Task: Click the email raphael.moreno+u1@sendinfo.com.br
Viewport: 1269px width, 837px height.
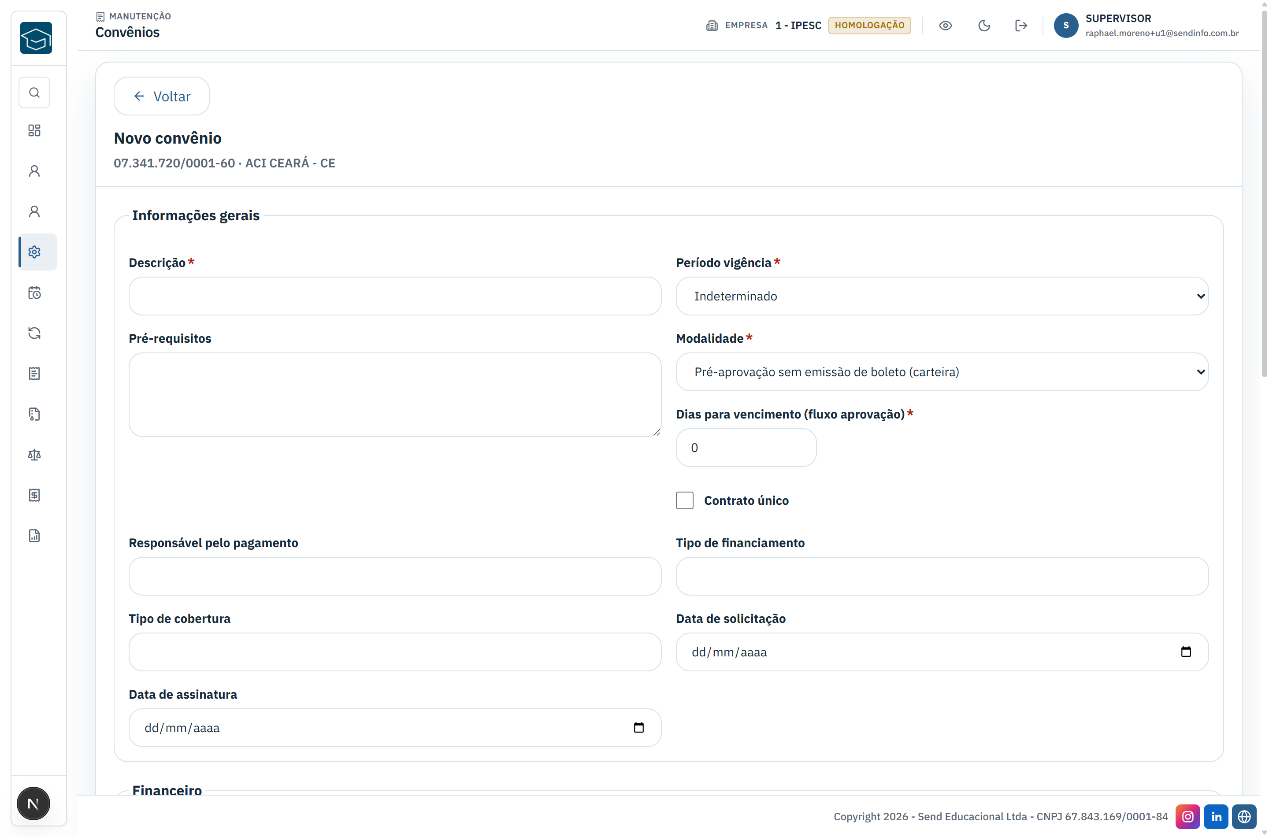Action: coord(1161,33)
